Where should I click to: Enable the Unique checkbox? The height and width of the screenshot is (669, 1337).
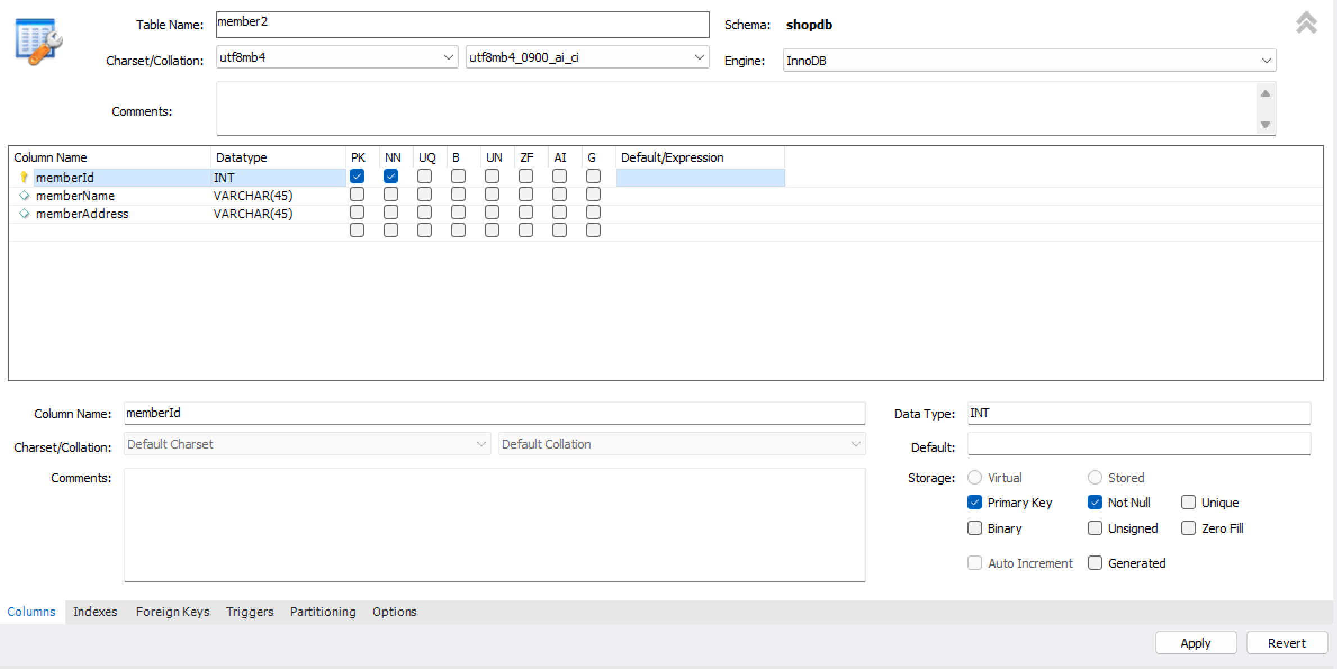pyautogui.click(x=1188, y=502)
